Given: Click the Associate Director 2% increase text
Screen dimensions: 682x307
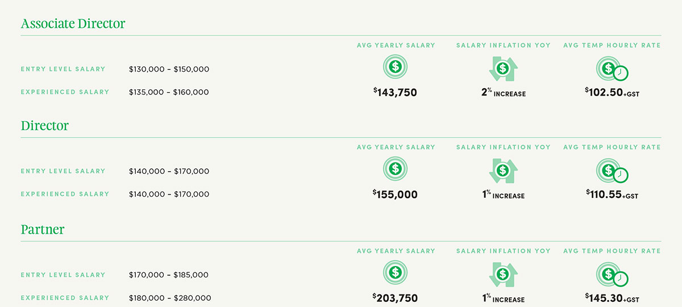Looking at the screenshot, I should (503, 92).
